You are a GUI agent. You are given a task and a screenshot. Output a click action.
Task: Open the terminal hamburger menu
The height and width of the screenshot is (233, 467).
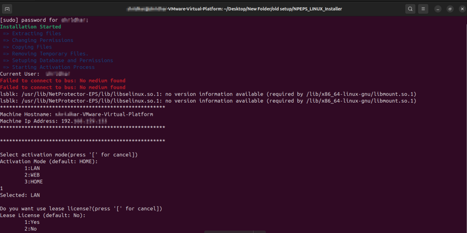tap(423, 9)
